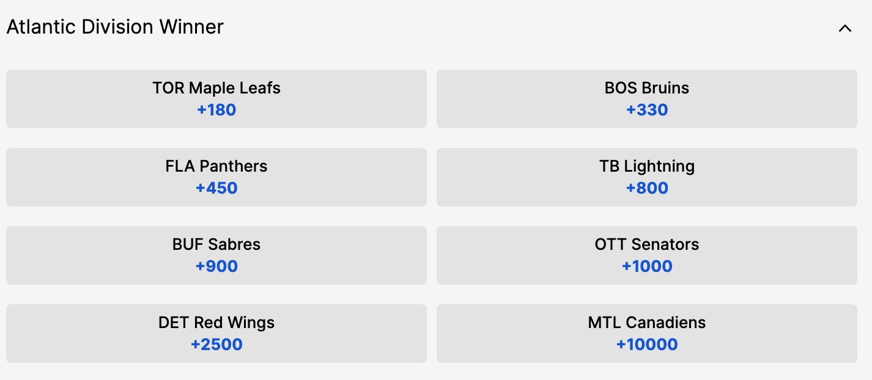Click the Maple Leafs team name text

click(x=216, y=88)
